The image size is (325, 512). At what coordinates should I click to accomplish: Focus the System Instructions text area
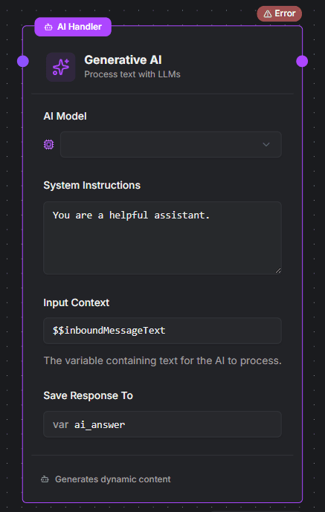coord(162,238)
